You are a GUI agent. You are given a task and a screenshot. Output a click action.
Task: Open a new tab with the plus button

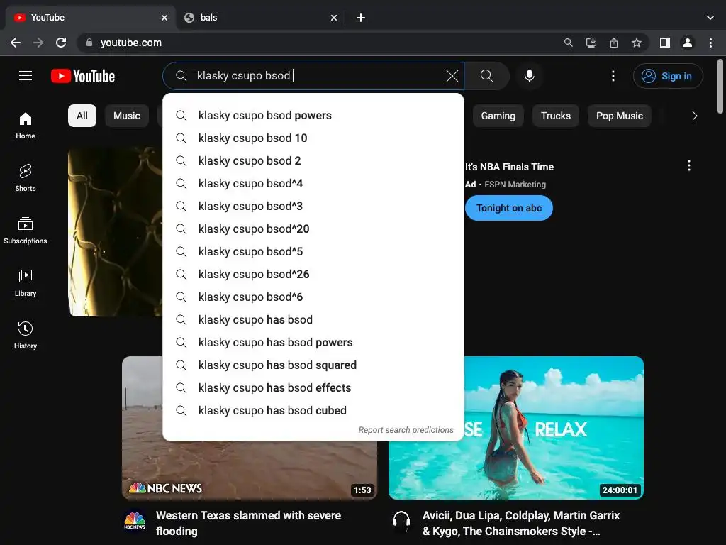(x=361, y=18)
